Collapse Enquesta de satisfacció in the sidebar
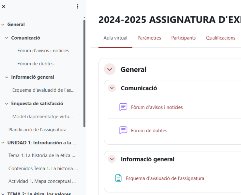This screenshot has height=195, width=241. (x=7, y=104)
